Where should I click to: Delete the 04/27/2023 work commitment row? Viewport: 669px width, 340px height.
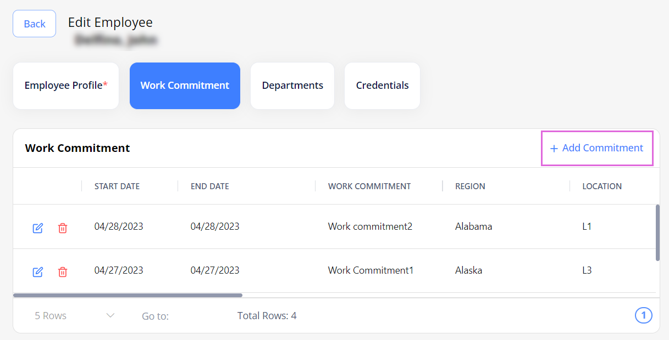point(63,271)
